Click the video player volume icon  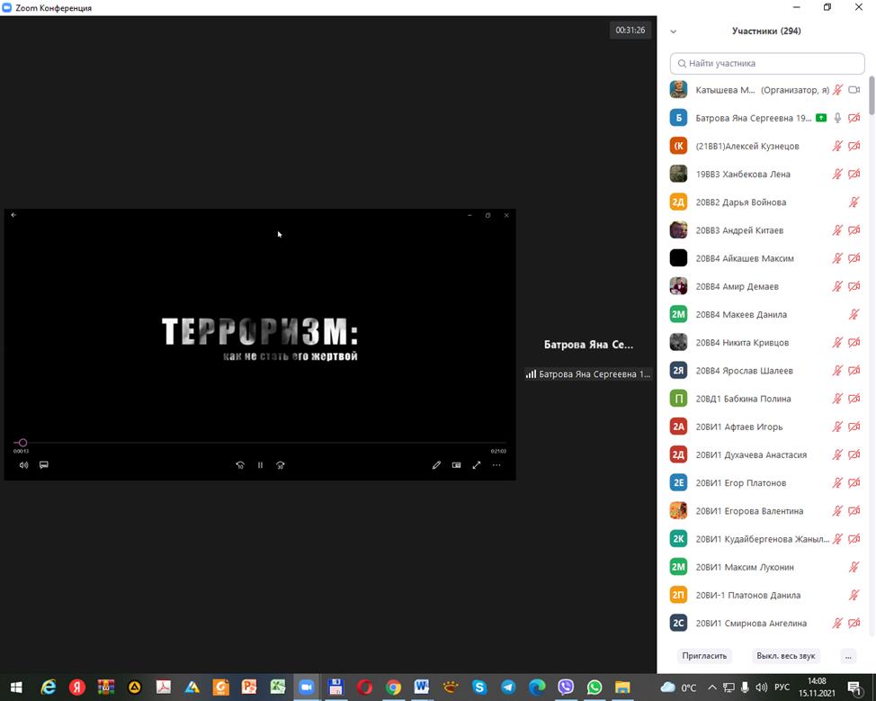tap(23, 465)
